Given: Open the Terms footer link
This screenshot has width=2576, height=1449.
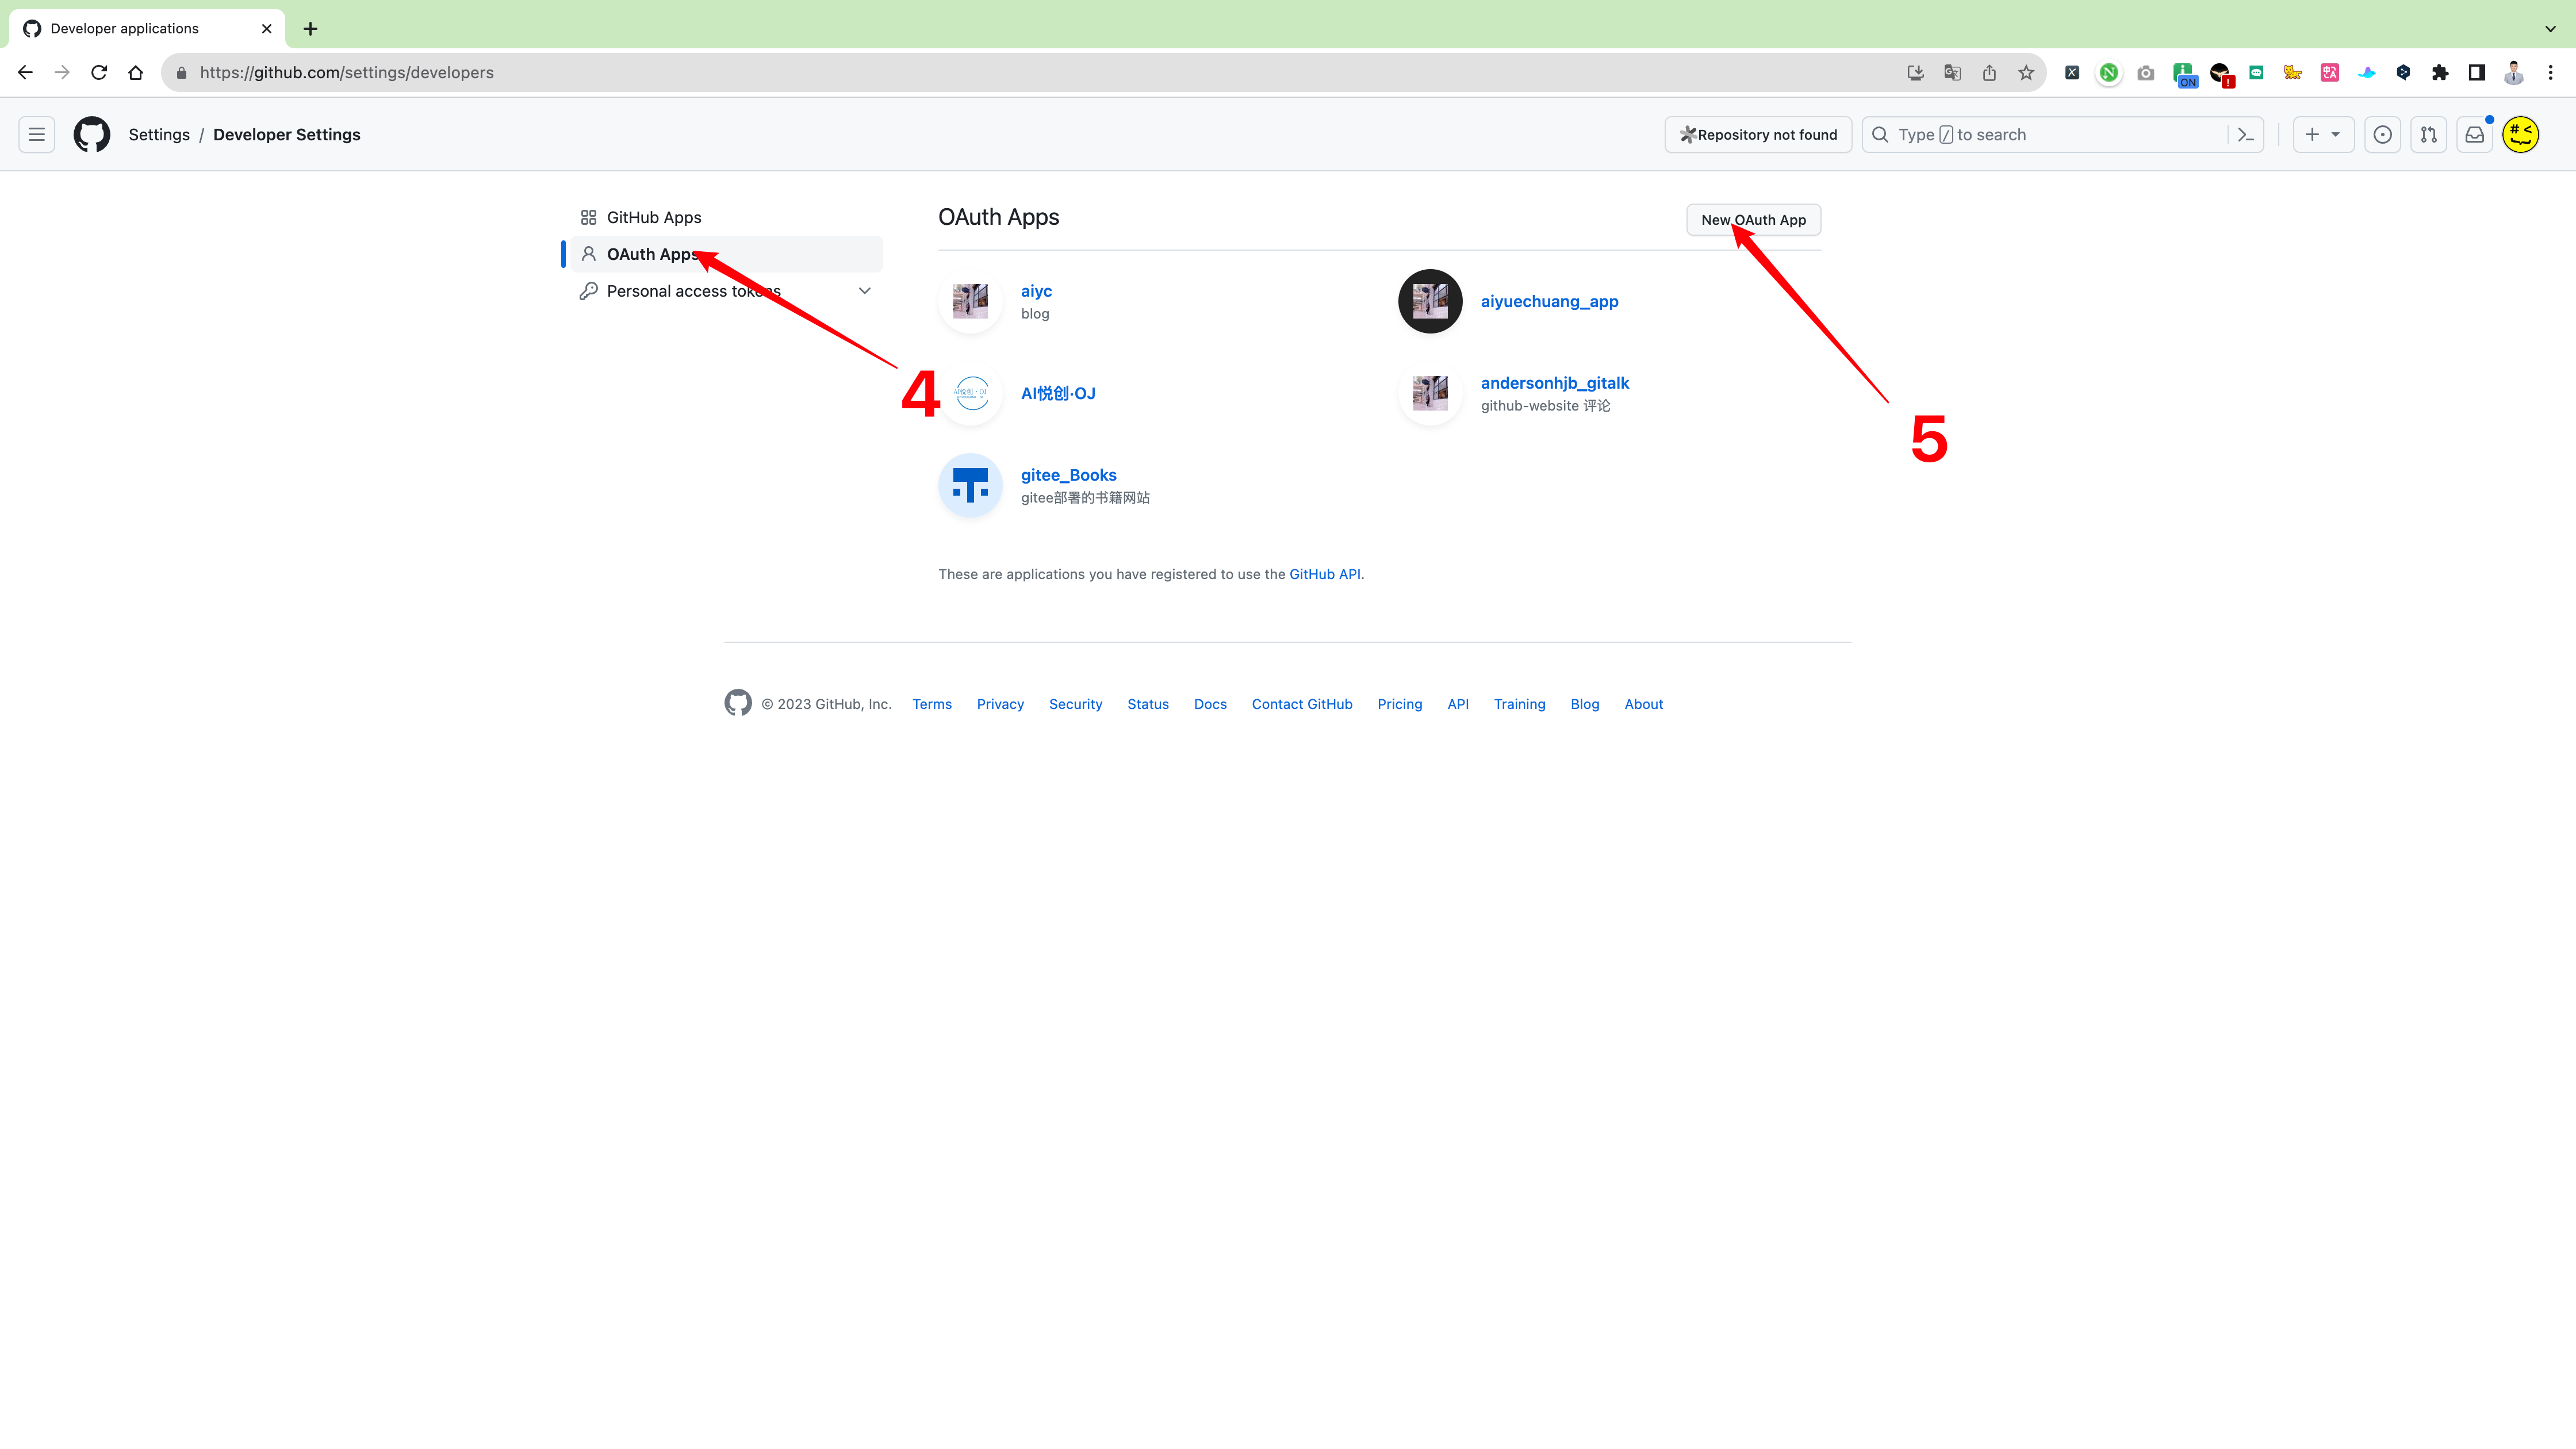Looking at the screenshot, I should tap(932, 704).
